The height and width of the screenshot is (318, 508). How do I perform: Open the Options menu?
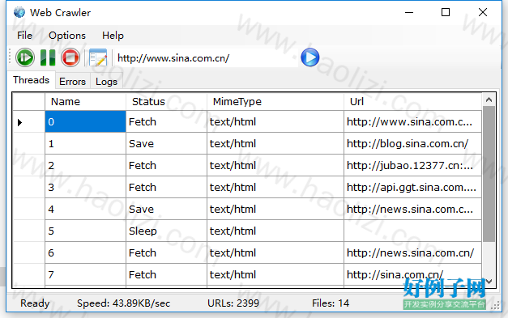pos(67,36)
